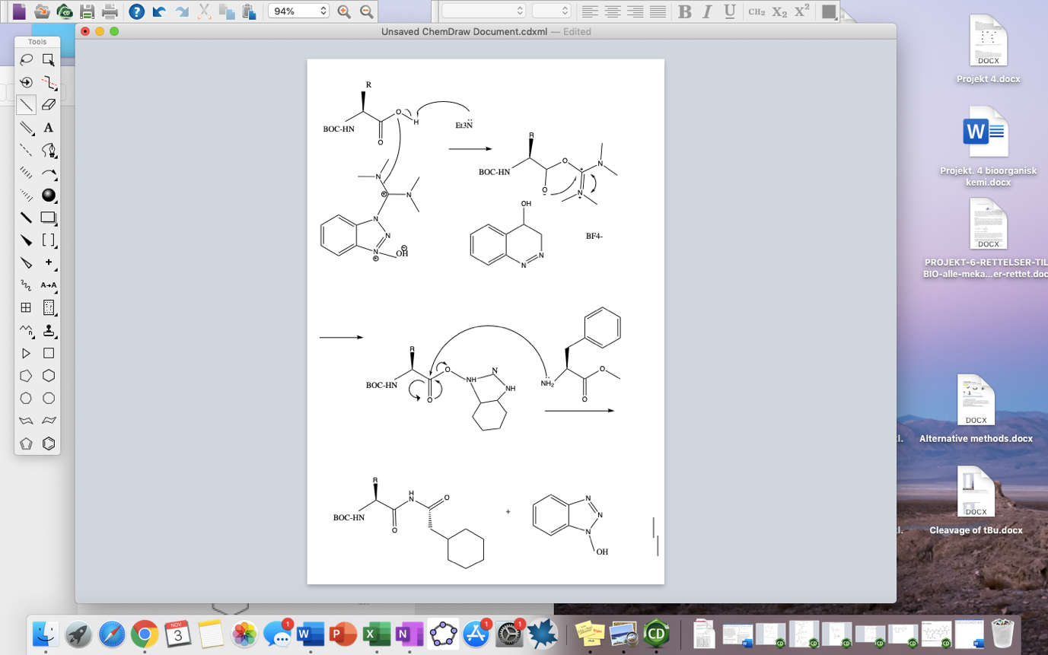Image resolution: width=1048 pixels, height=655 pixels.
Task: Launch Google Chrome from the Dock
Action: coord(145,633)
